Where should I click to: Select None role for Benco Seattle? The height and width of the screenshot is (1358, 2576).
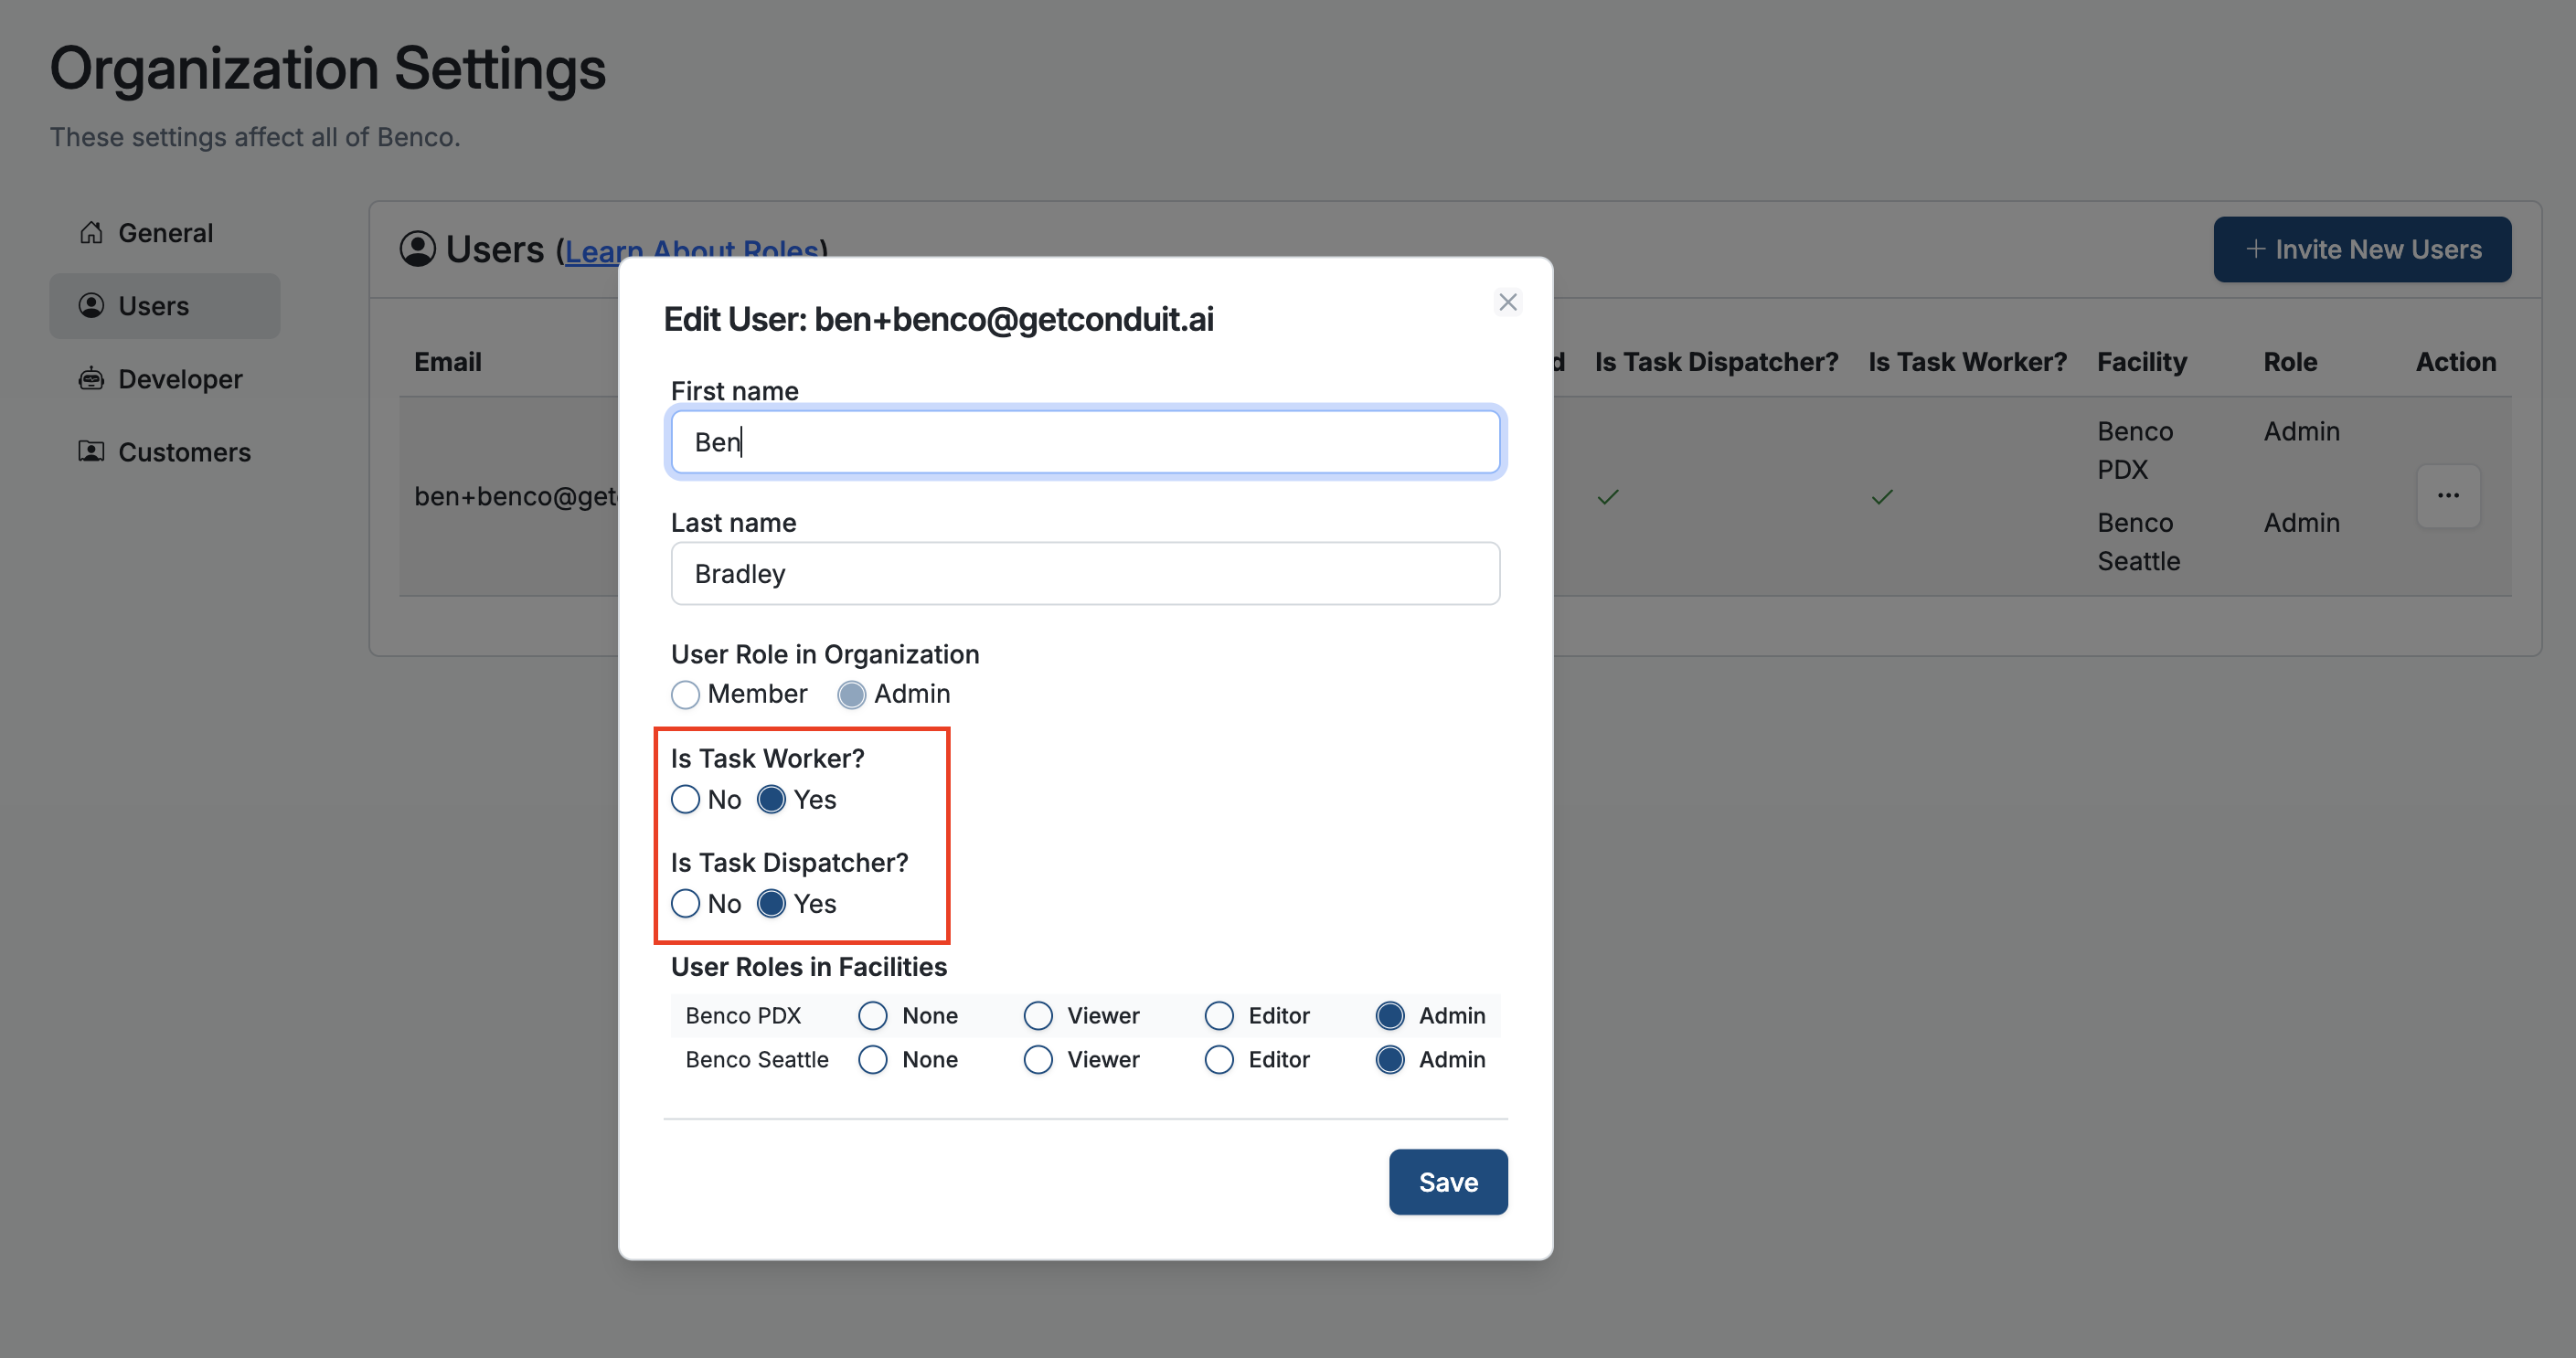(x=873, y=1060)
